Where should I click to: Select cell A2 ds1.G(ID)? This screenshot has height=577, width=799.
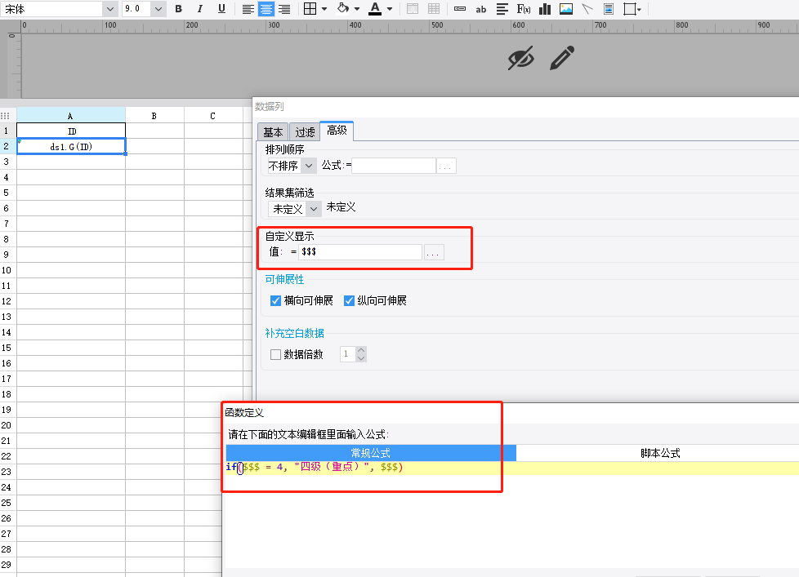(x=71, y=147)
